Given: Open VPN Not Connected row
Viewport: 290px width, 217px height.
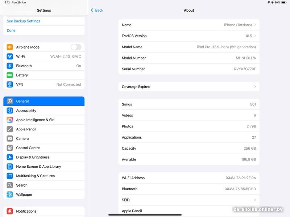Looking at the screenshot, I should click(44, 84).
